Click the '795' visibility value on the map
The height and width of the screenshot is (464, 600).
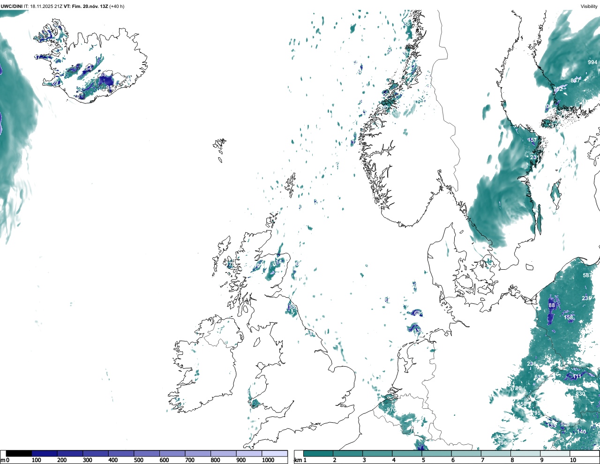(x=536, y=413)
